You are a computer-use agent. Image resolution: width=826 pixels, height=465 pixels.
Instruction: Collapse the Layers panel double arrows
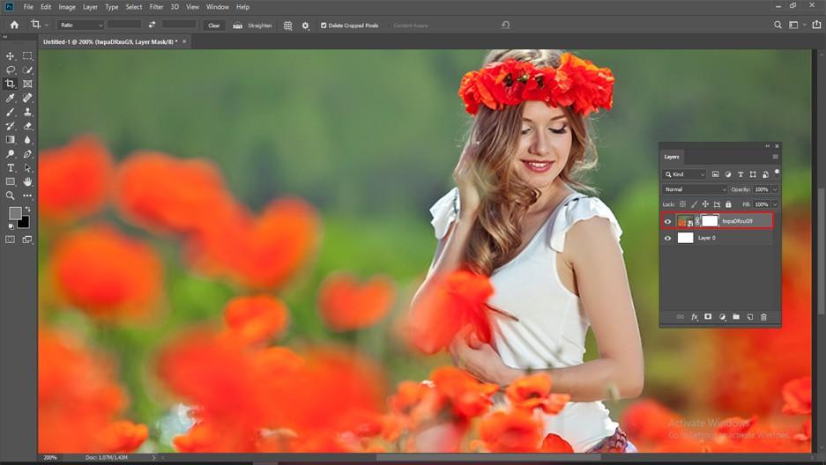(x=768, y=145)
